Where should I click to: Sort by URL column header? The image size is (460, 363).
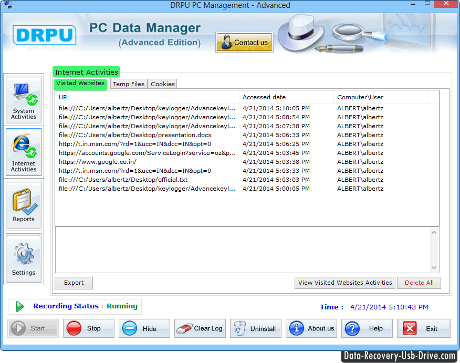tap(147, 97)
